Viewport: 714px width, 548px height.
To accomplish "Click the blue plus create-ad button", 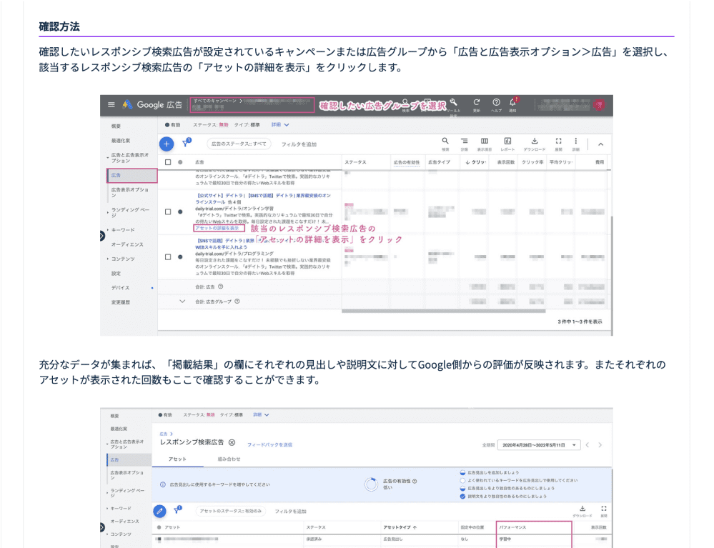I will tap(167, 144).
